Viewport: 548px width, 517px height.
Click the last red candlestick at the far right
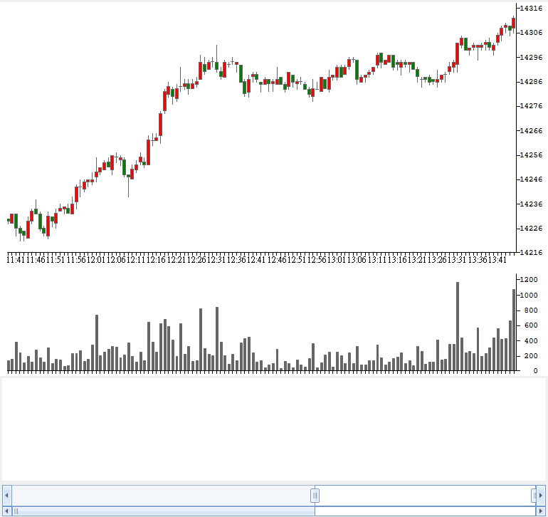[x=513, y=23]
